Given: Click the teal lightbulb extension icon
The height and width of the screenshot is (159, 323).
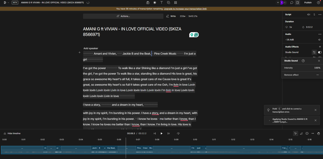Looking at the screenshot, I should [192, 35].
